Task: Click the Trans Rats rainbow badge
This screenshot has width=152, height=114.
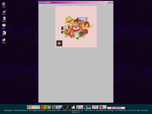Action: [x=46, y=107]
